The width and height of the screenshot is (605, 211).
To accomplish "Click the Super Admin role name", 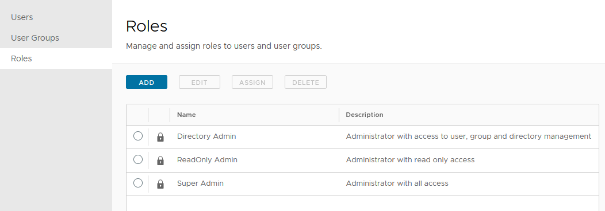I will tap(200, 183).
